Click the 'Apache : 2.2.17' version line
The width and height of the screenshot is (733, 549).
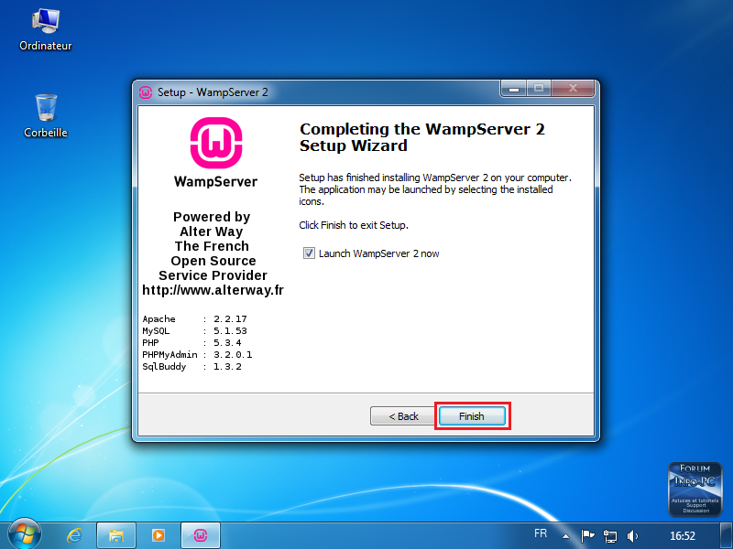(x=194, y=318)
